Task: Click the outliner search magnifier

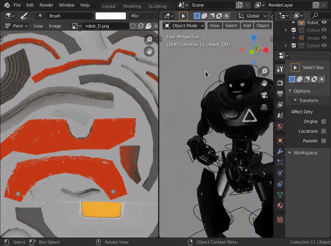Action: [x=315, y=15]
